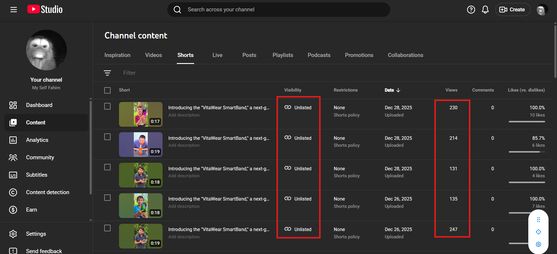Click the Views column header
This screenshot has width=557, height=254.
pyautogui.click(x=451, y=90)
